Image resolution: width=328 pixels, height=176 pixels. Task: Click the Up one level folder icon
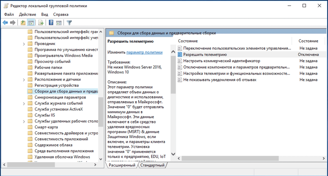coord(23,22)
